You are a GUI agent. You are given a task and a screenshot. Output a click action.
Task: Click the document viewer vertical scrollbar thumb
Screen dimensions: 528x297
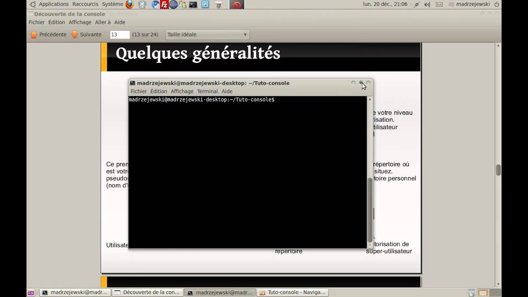coord(498,170)
